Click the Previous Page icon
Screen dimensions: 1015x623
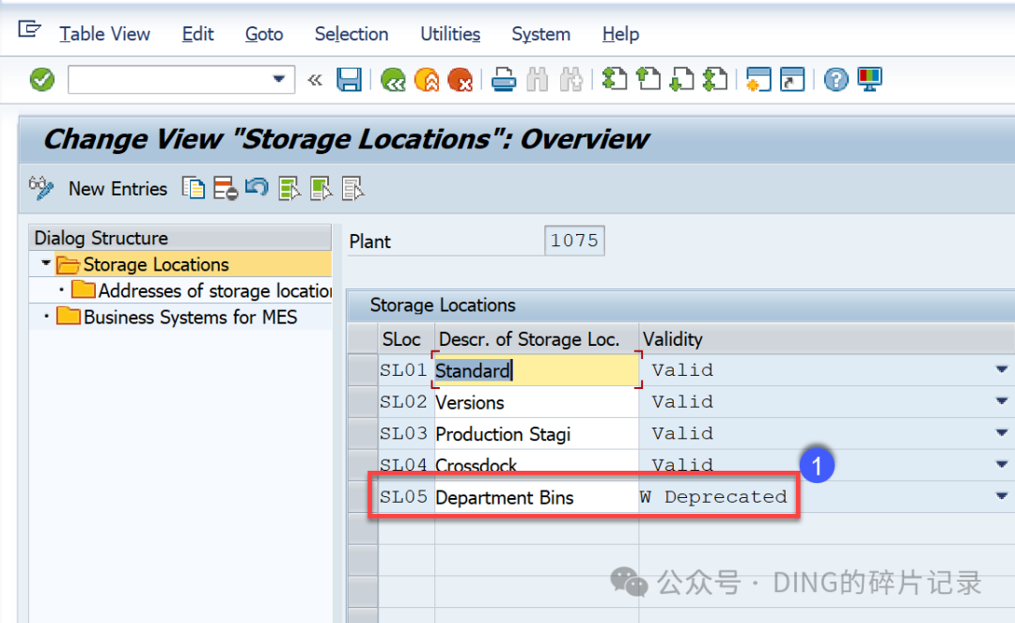coord(648,80)
